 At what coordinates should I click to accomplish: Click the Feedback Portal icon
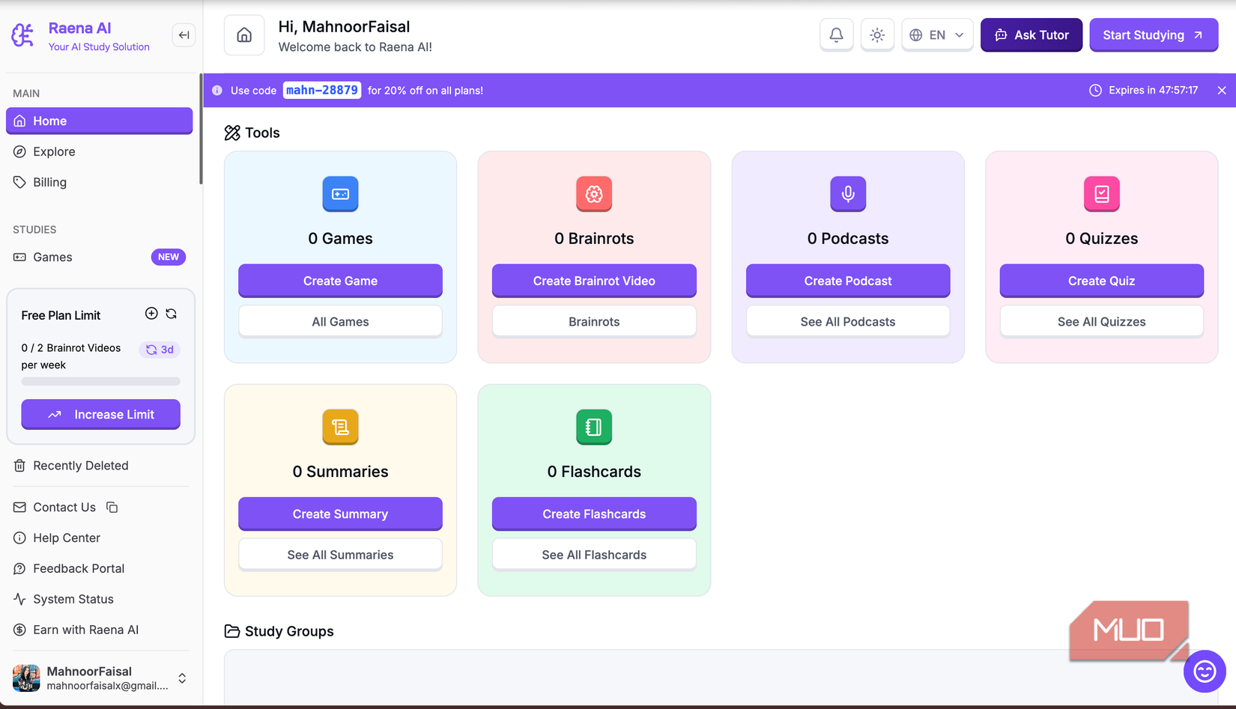point(20,569)
